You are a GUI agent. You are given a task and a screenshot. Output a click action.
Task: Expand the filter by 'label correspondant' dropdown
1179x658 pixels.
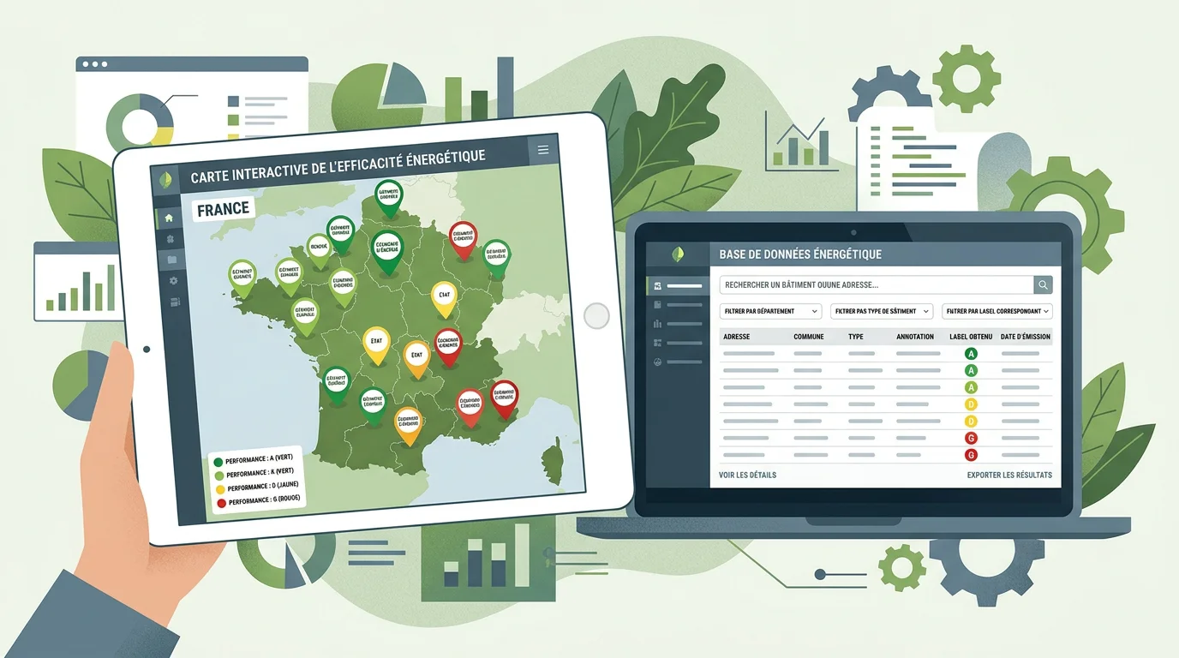pyautogui.click(x=997, y=312)
